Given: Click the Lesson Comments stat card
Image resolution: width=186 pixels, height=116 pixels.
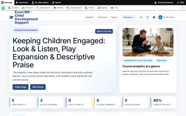Looking at the screenshot, I should click(107, 102).
